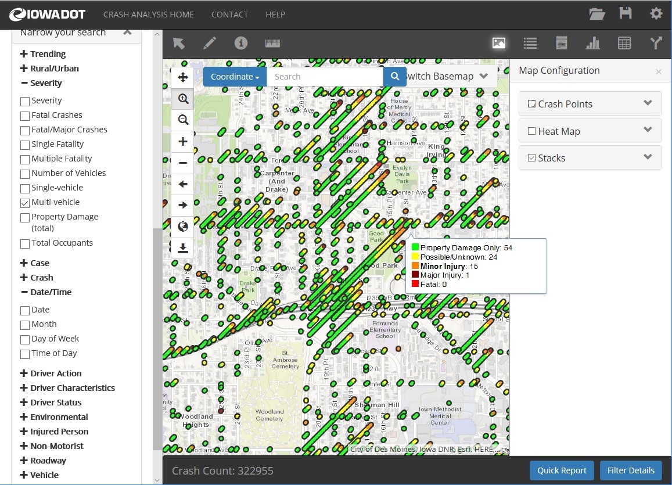Enable the Fatal Crashes checkbox

[x=25, y=116]
